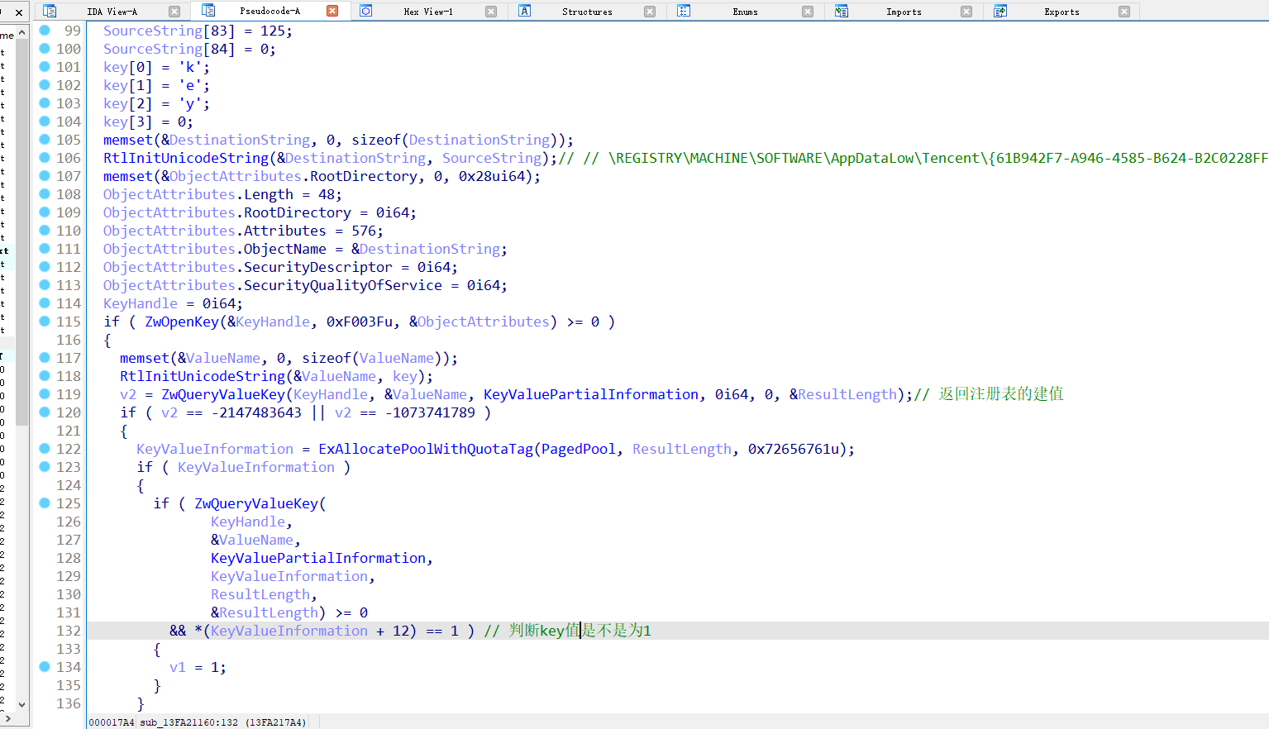Select key[0] assignment on line 101
1269x729 pixels.
point(156,67)
